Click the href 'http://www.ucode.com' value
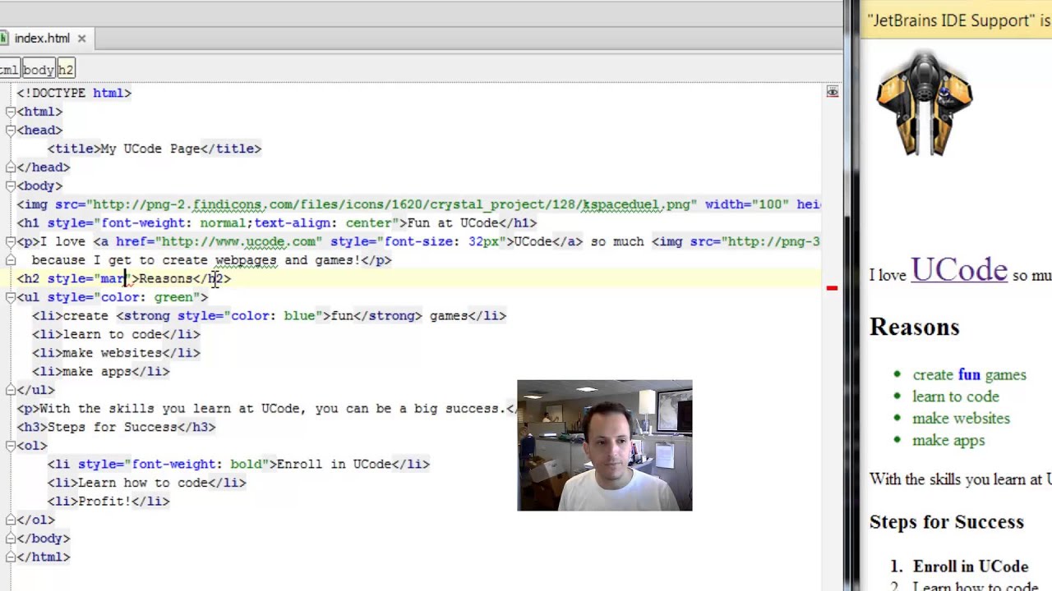Viewport: 1052px width, 591px height. pos(238,242)
